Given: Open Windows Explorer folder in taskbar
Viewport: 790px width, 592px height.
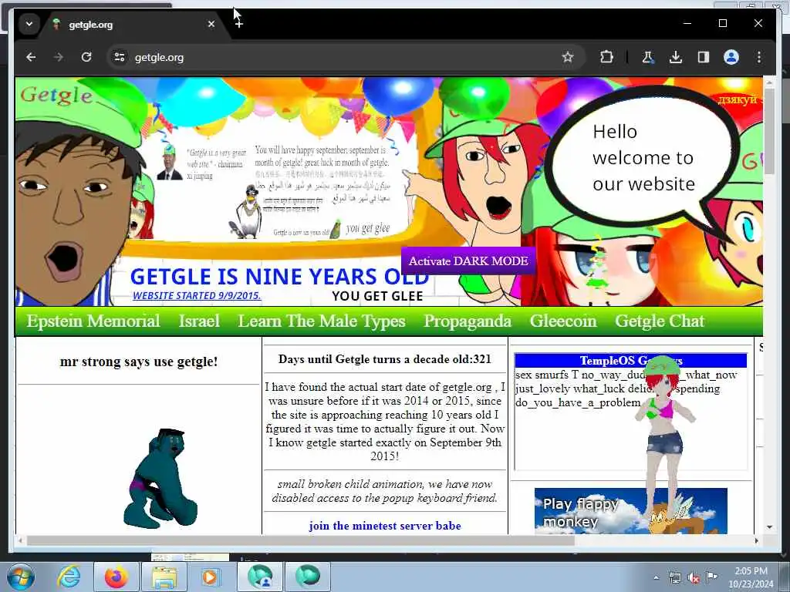Looking at the screenshot, I should pos(164,577).
